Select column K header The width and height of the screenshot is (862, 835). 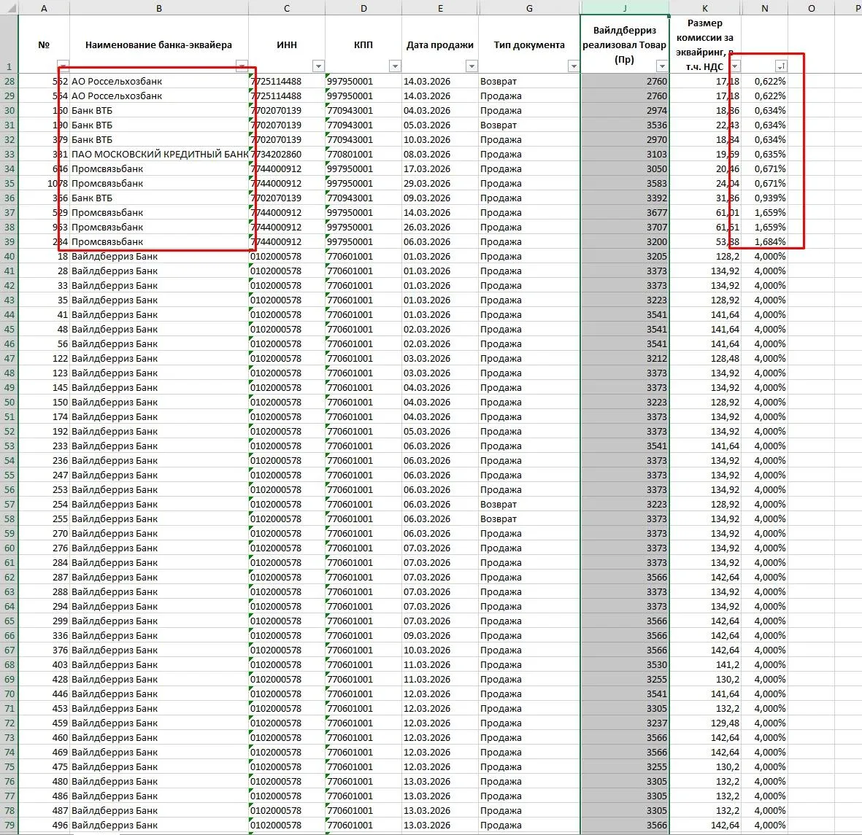(705, 8)
